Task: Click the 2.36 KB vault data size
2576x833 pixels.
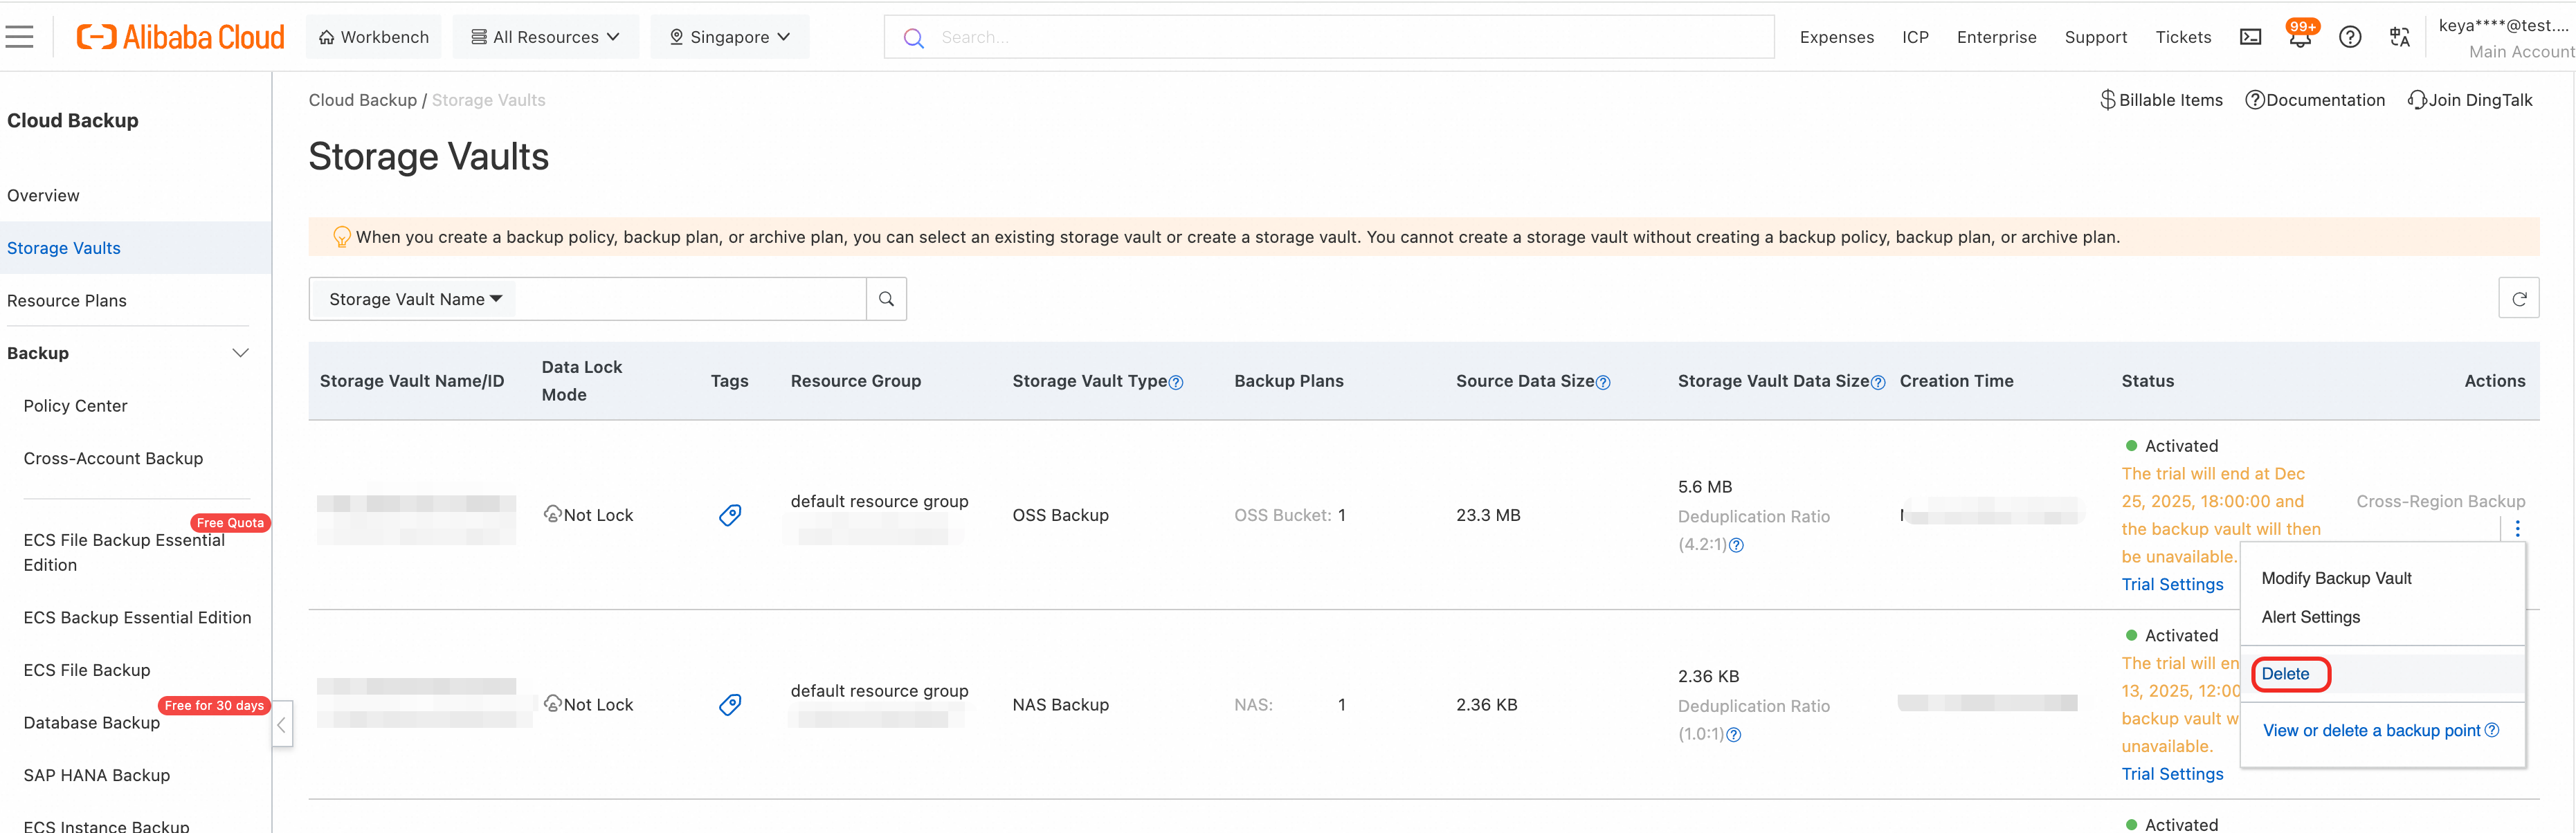Action: point(1708,677)
